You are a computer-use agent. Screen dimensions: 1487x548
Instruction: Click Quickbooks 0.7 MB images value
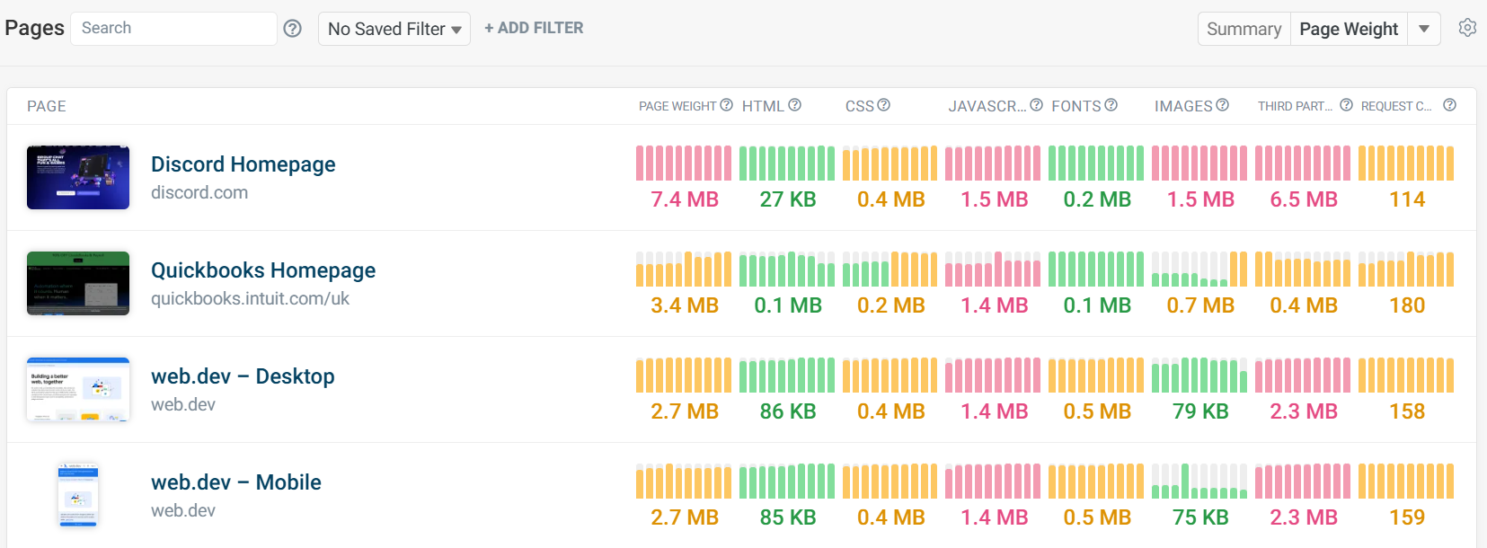pyautogui.click(x=1200, y=305)
